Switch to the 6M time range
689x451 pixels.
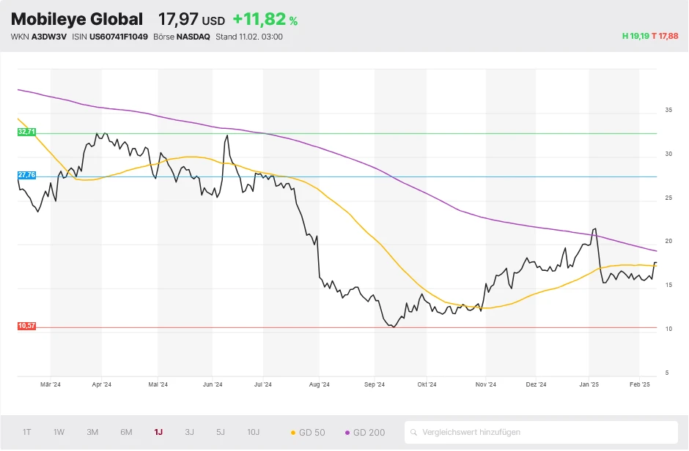pyautogui.click(x=126, y=432)
